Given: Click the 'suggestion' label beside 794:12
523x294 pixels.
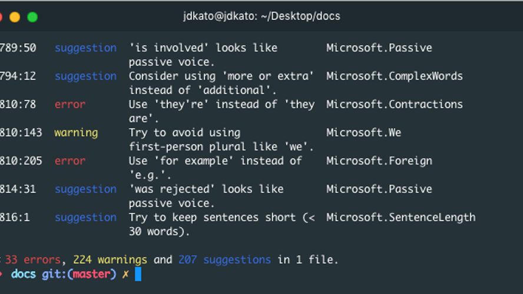Looking at the screenshot, I should [85, 76].
